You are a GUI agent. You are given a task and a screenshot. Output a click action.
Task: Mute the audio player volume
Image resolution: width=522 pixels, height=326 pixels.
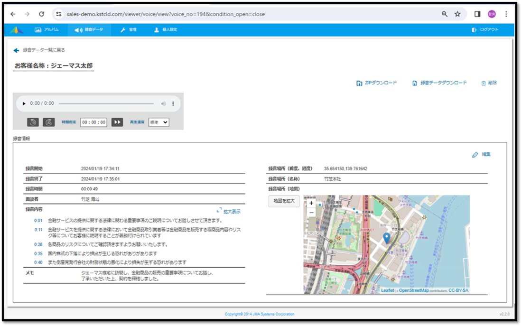pos(163,103)
